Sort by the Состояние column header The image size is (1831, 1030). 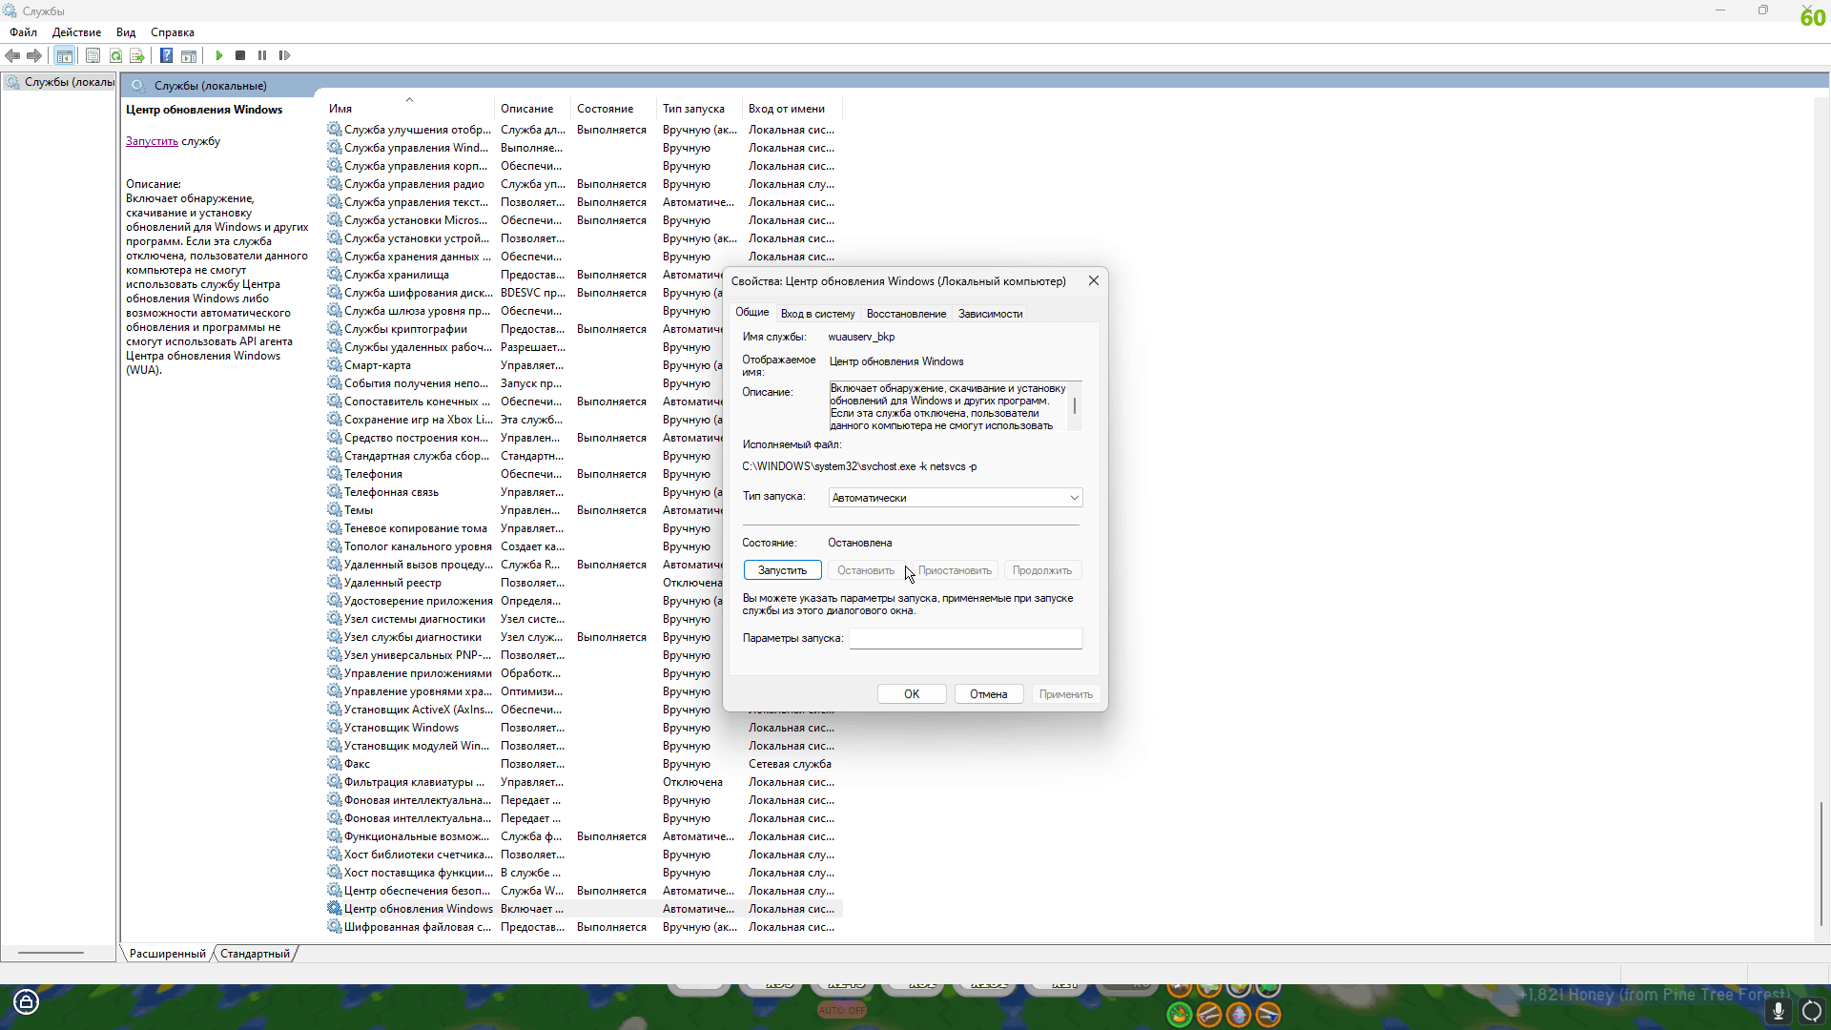(x=605, y=109)
